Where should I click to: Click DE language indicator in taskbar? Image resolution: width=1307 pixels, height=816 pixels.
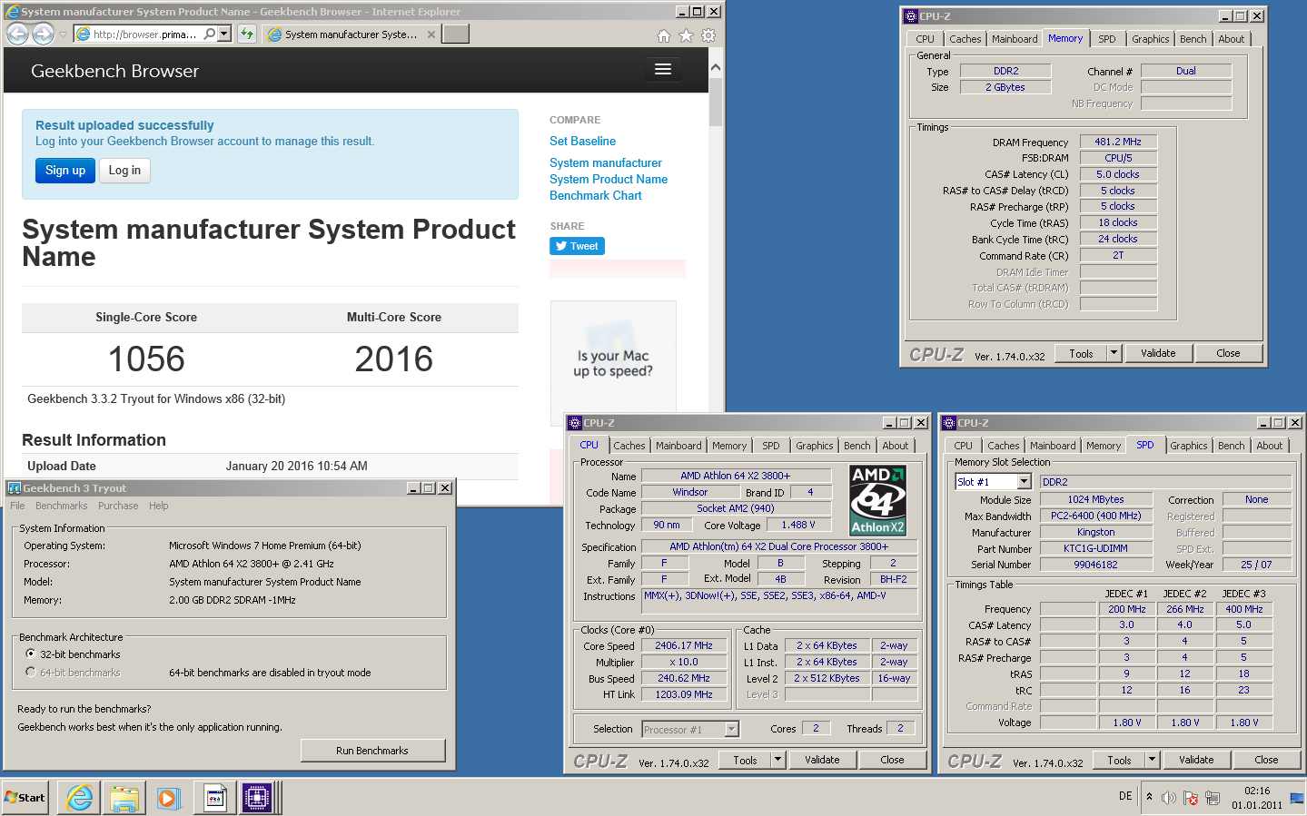tap(1125, 796)
